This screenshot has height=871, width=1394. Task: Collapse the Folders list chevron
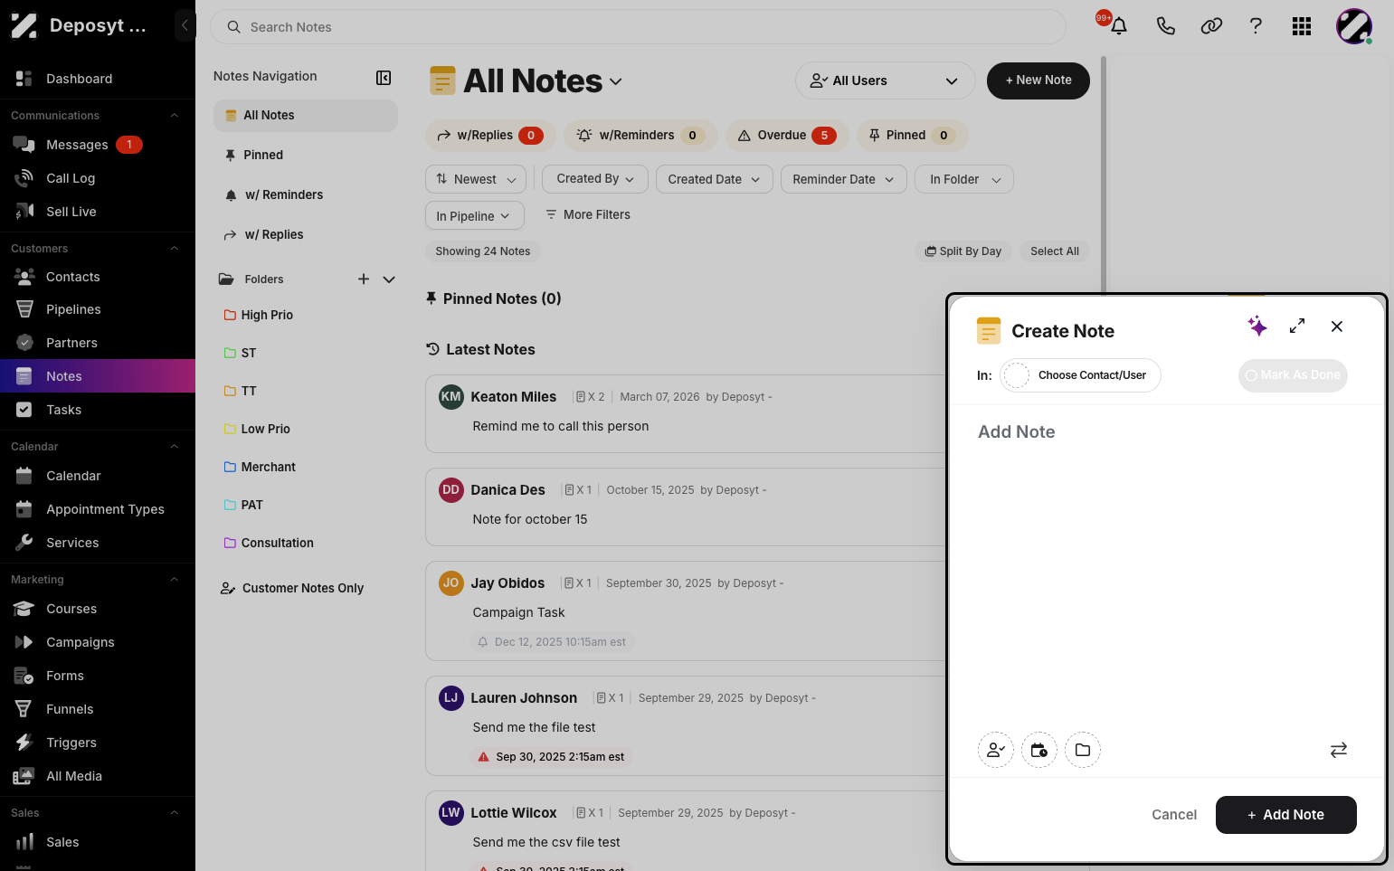[389, 279]
